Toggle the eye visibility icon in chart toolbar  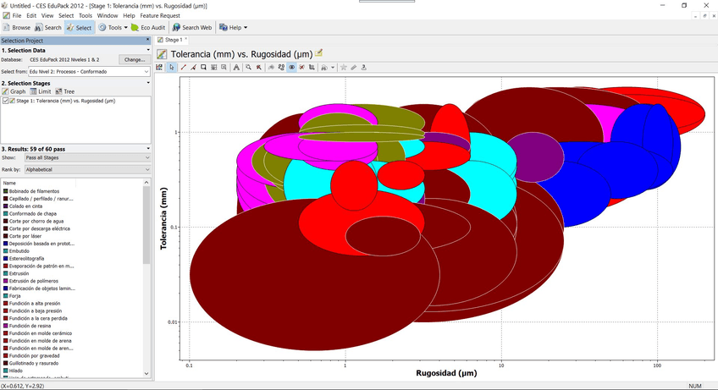pos(292,68)
